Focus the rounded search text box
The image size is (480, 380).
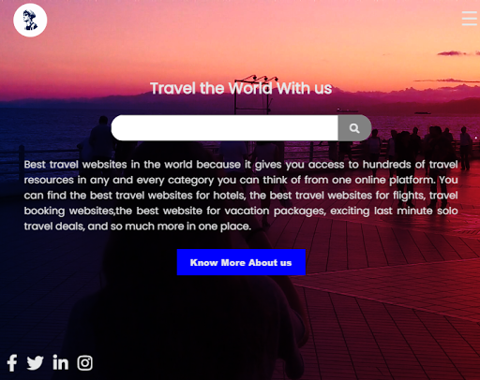(x=224, y=128)
